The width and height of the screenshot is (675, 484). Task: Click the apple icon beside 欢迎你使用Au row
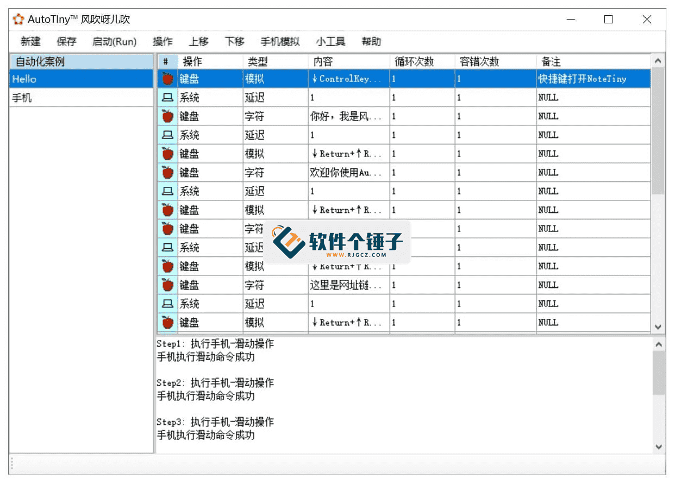167,173
